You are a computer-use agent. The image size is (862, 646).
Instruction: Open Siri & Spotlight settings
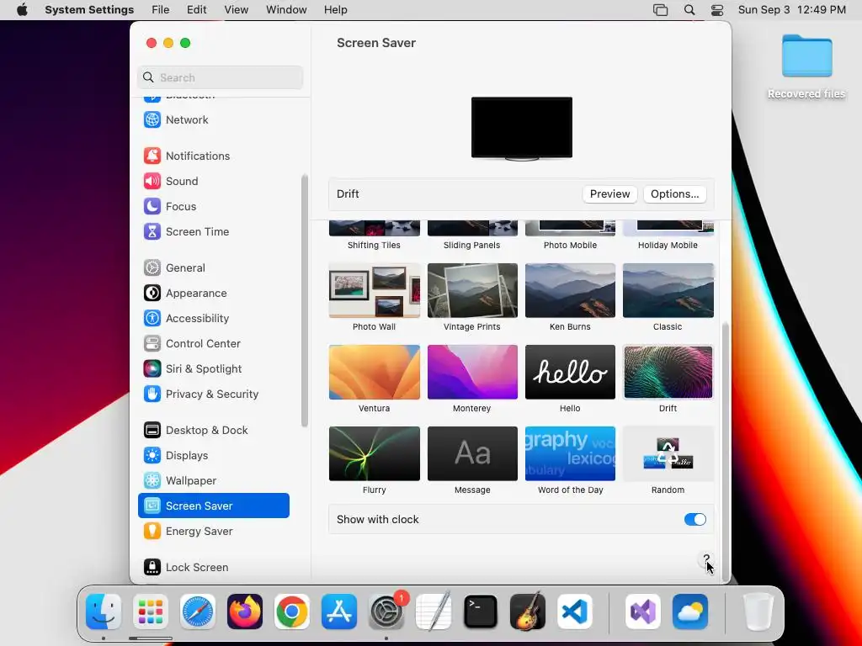click(213, 369)
